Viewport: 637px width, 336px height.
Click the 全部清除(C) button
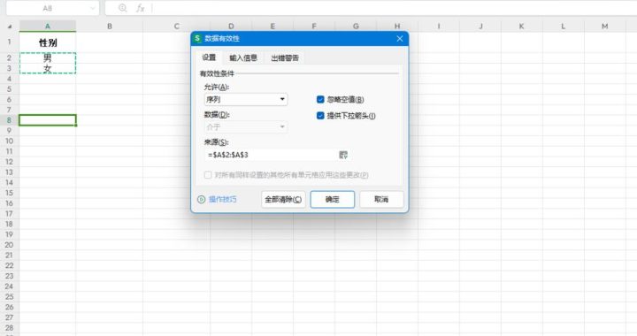[x=283, y=199]
